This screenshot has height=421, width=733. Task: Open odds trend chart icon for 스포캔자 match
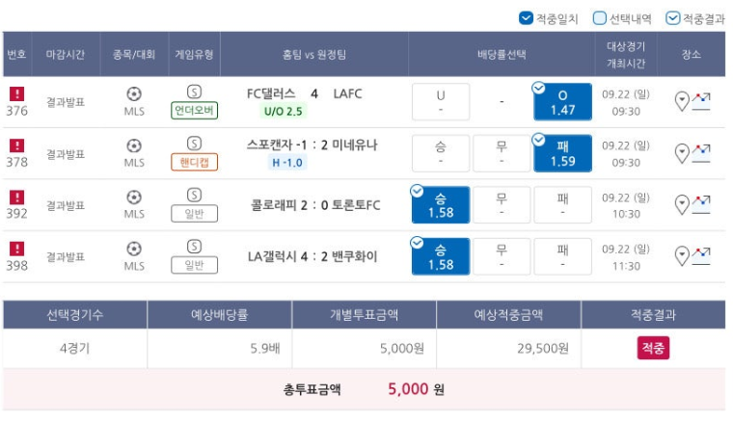pos(701,153)
